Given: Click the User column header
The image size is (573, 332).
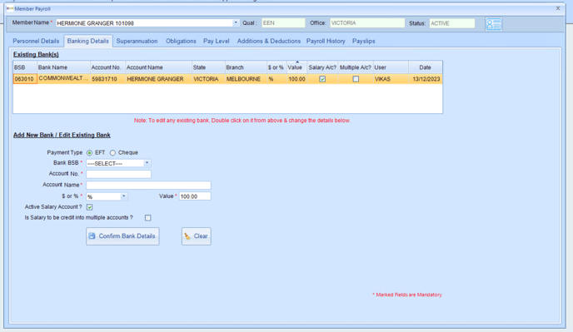Looking at the screenshot, I should (391, 67).
